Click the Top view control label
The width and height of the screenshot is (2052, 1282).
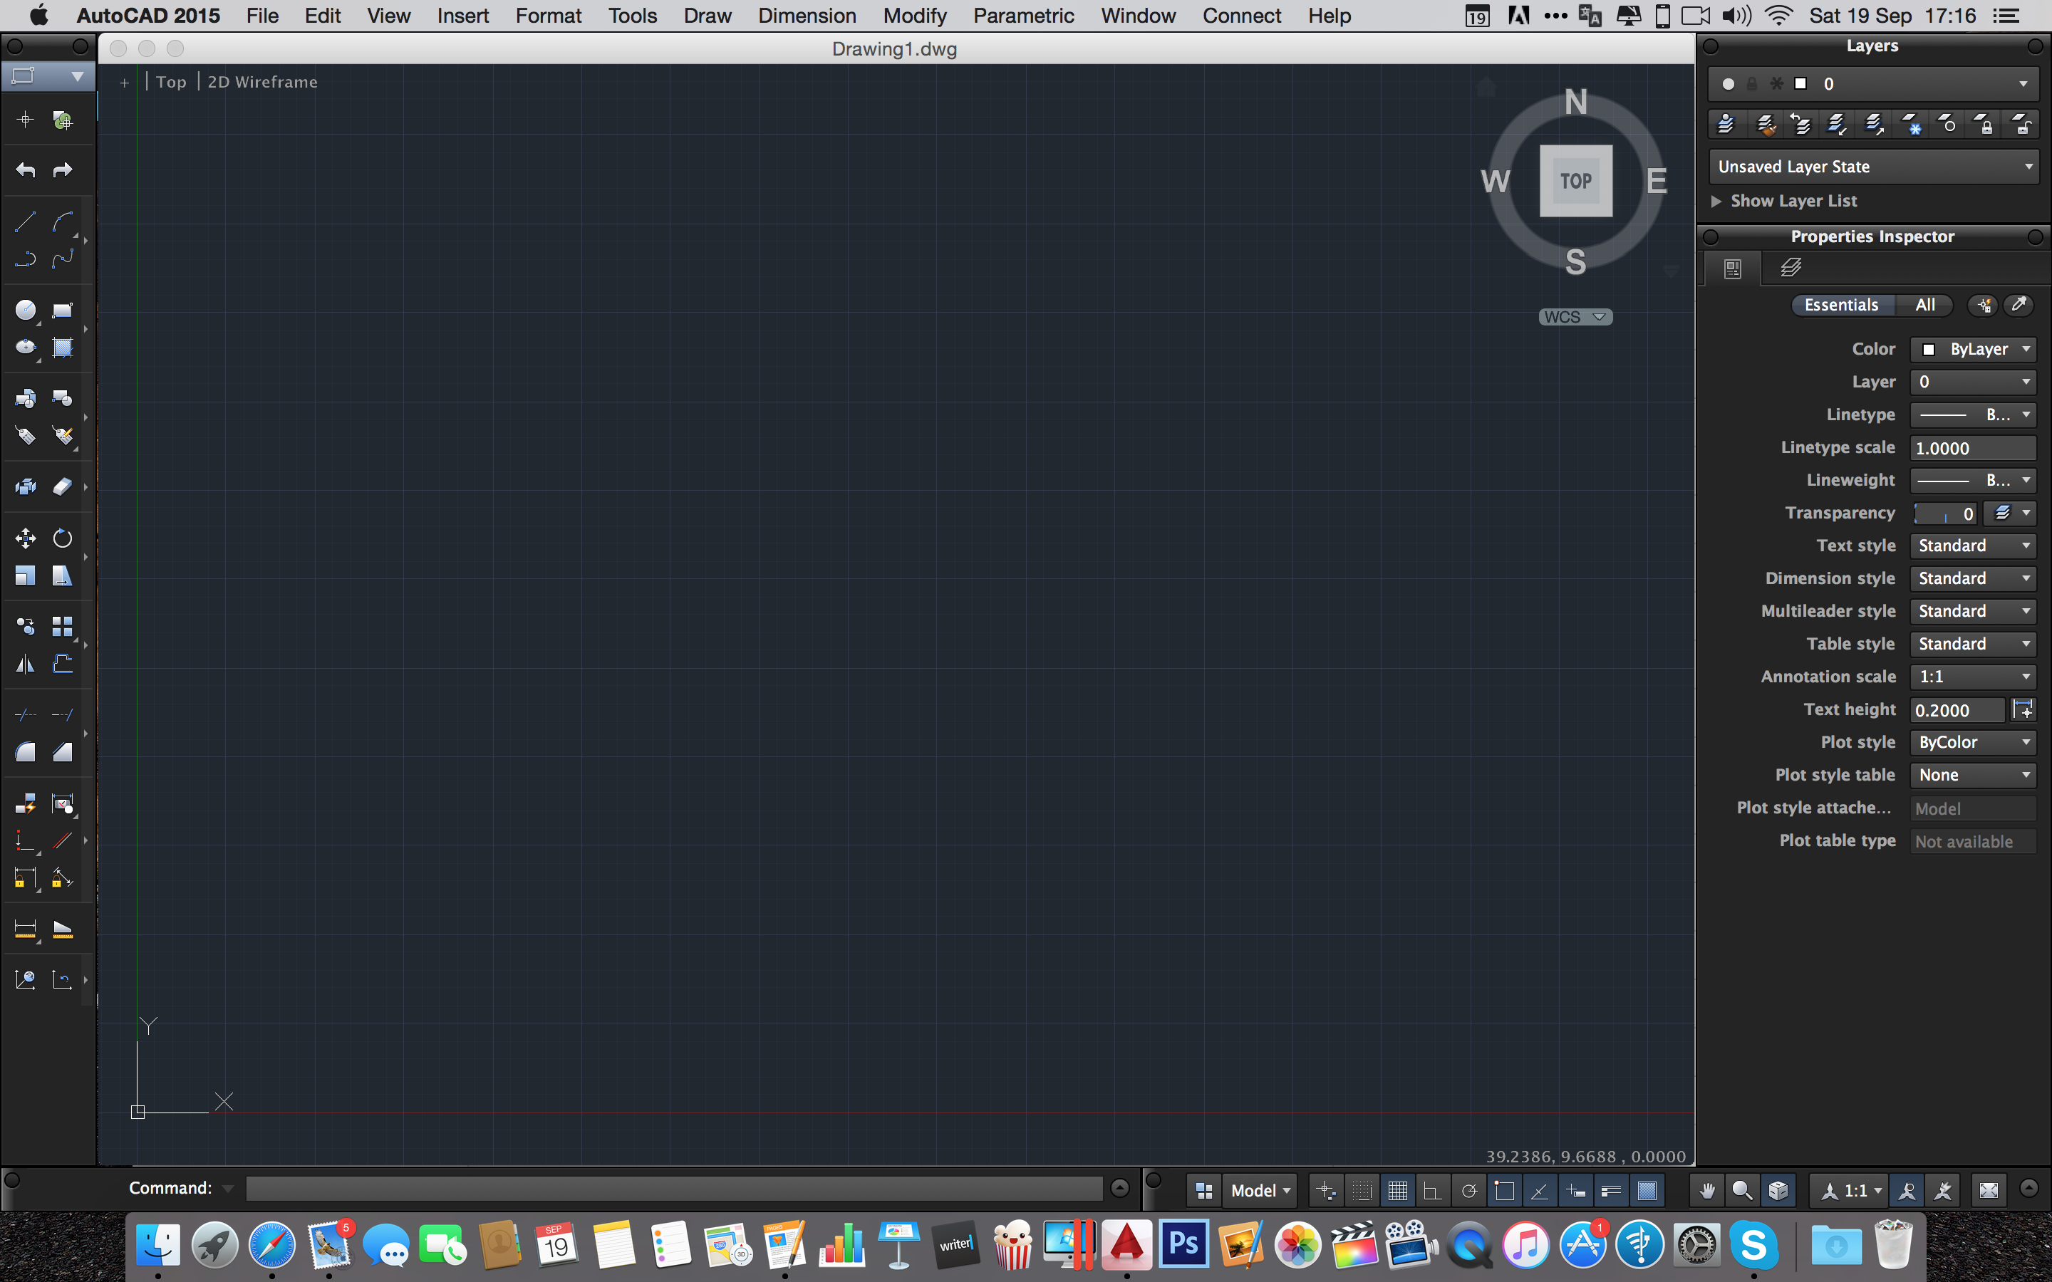tap(170, 81)
